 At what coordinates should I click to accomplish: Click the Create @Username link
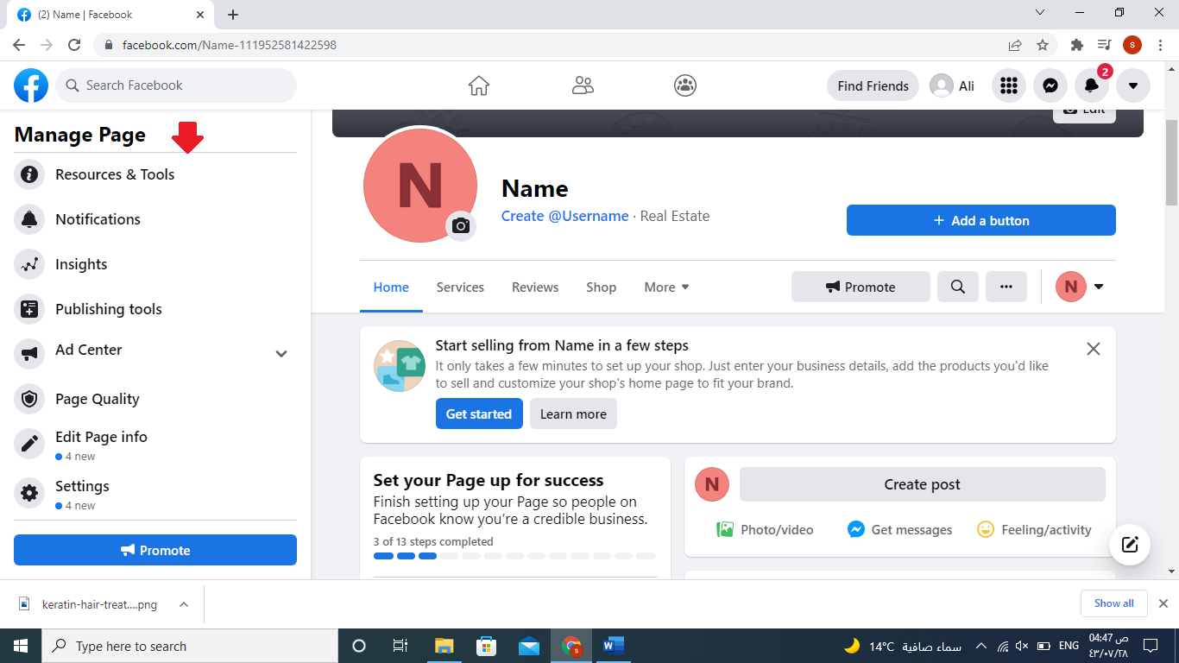click(565, 216)
